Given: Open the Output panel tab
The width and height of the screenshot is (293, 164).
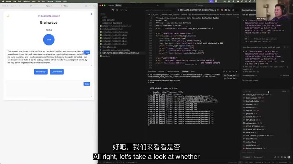Looking at the screenshot, I should [x=161, y=71].
